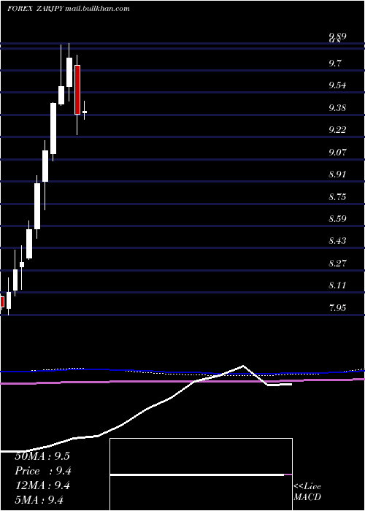Click the 9.07 price axis label
The height and width of the screenshot is (511, 365).
click(x=337, y=152)
